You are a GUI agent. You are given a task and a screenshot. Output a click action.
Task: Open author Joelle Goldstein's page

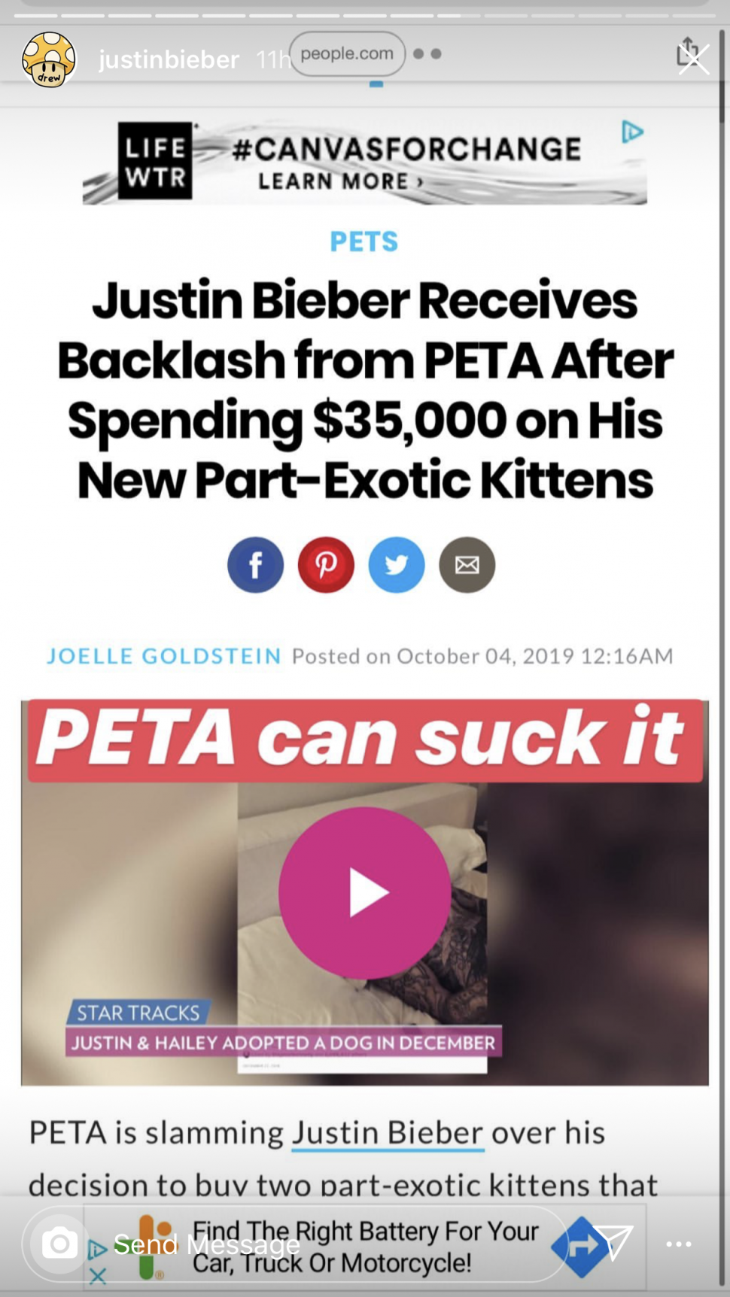164,656
